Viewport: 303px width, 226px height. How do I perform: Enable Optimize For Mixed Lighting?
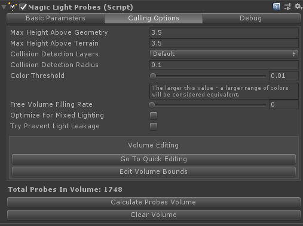154,116
